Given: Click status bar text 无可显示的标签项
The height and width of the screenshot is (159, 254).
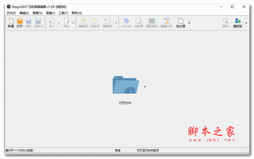Looking at the screenshot, I should click(148, 151).
